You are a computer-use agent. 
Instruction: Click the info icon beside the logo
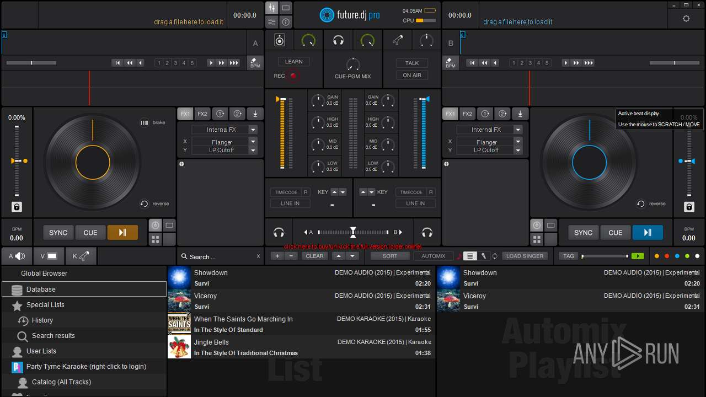pos(286,22)
